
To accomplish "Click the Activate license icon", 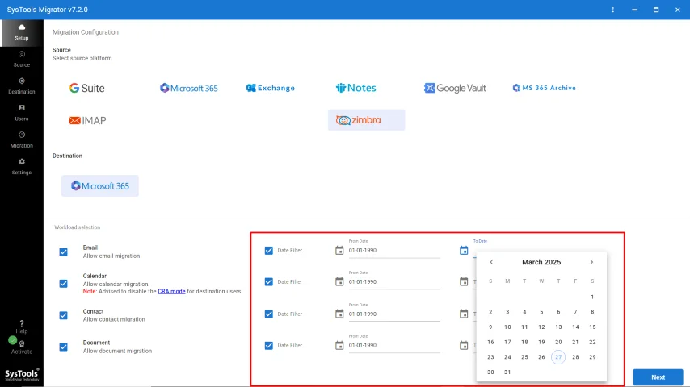I will point(22,343).
